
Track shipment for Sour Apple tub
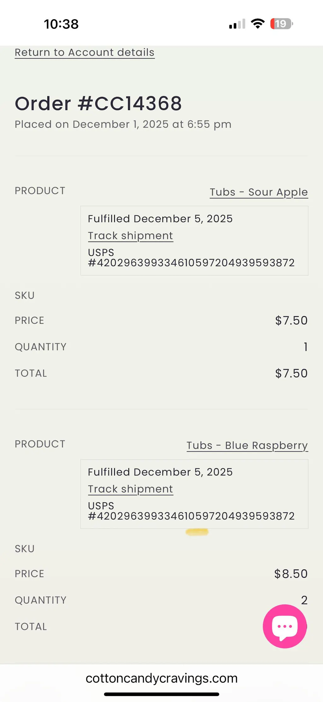(130, 236)
